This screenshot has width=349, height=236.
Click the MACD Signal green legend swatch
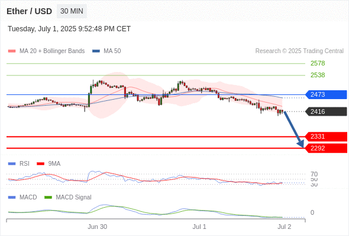click(x=48, y=198)
